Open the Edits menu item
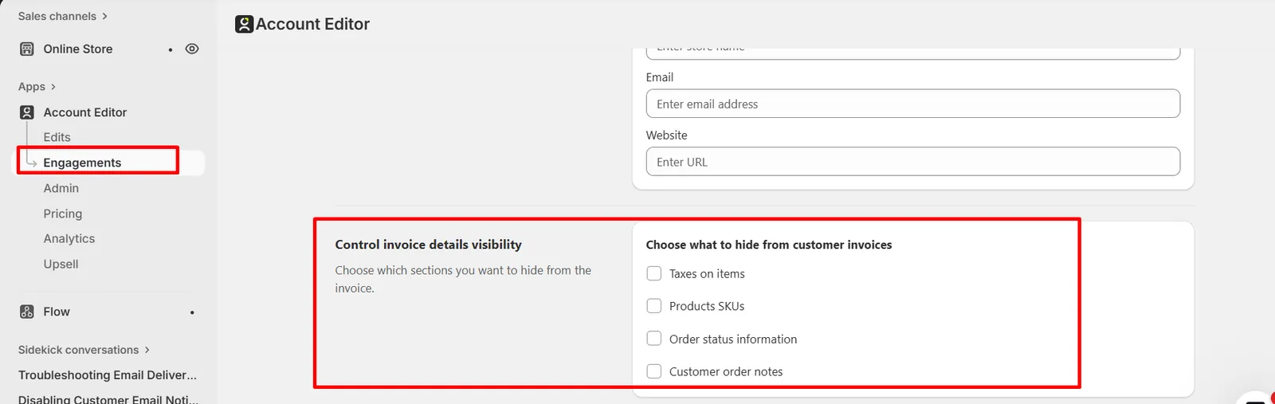This screenshot has height=404, width=1275. click(57, 137)
